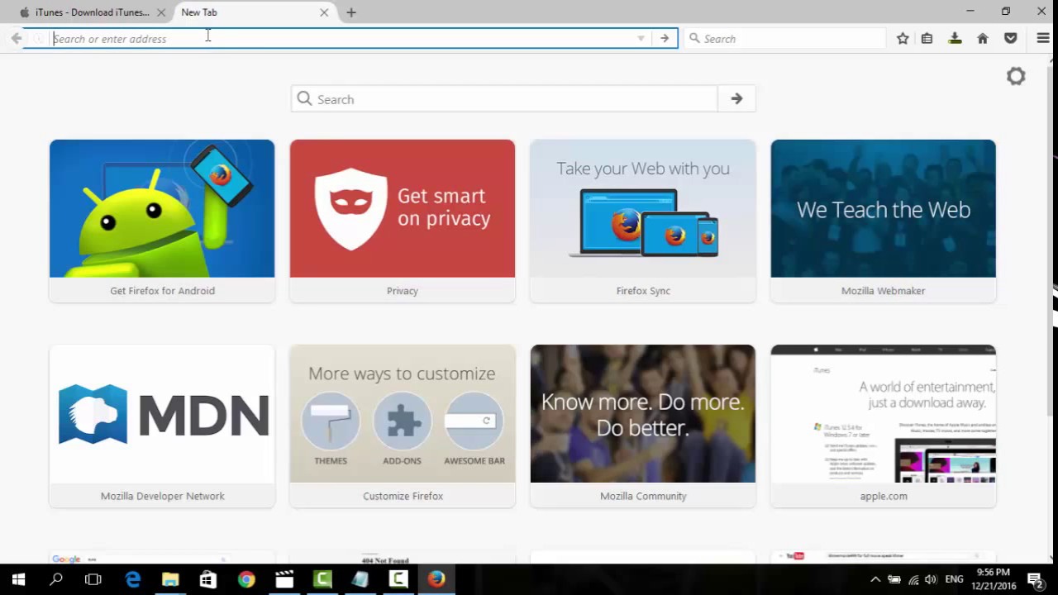The image size is (1058, 595).
Task: Open network Wi-Fi tray icon
Action: click(x=913, y=579)
